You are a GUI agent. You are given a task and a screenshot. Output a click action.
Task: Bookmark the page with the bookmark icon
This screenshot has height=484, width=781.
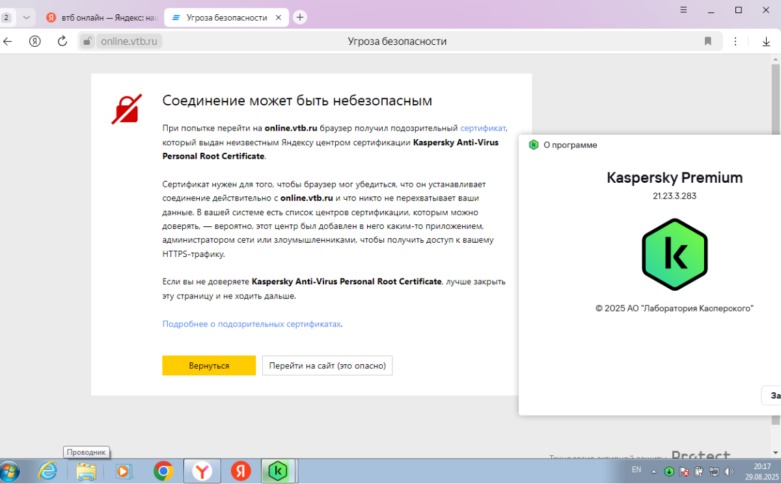pyautogui.click(x=708, y=42)
